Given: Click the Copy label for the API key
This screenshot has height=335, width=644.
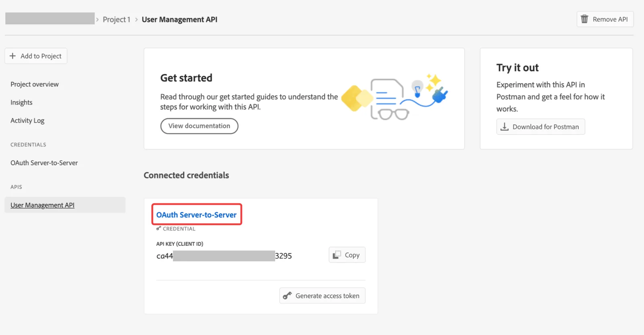Looking at the screenshot, I should pos(352,255).
